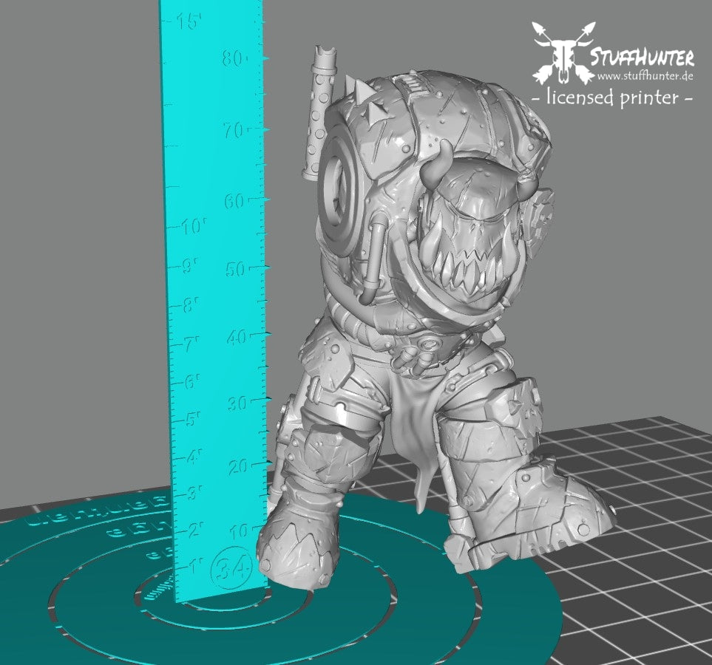This screenshot has height=665, width=712.
Task: Click the 10 inch-scale mark on ruler's left side
Action: point(193,227)
